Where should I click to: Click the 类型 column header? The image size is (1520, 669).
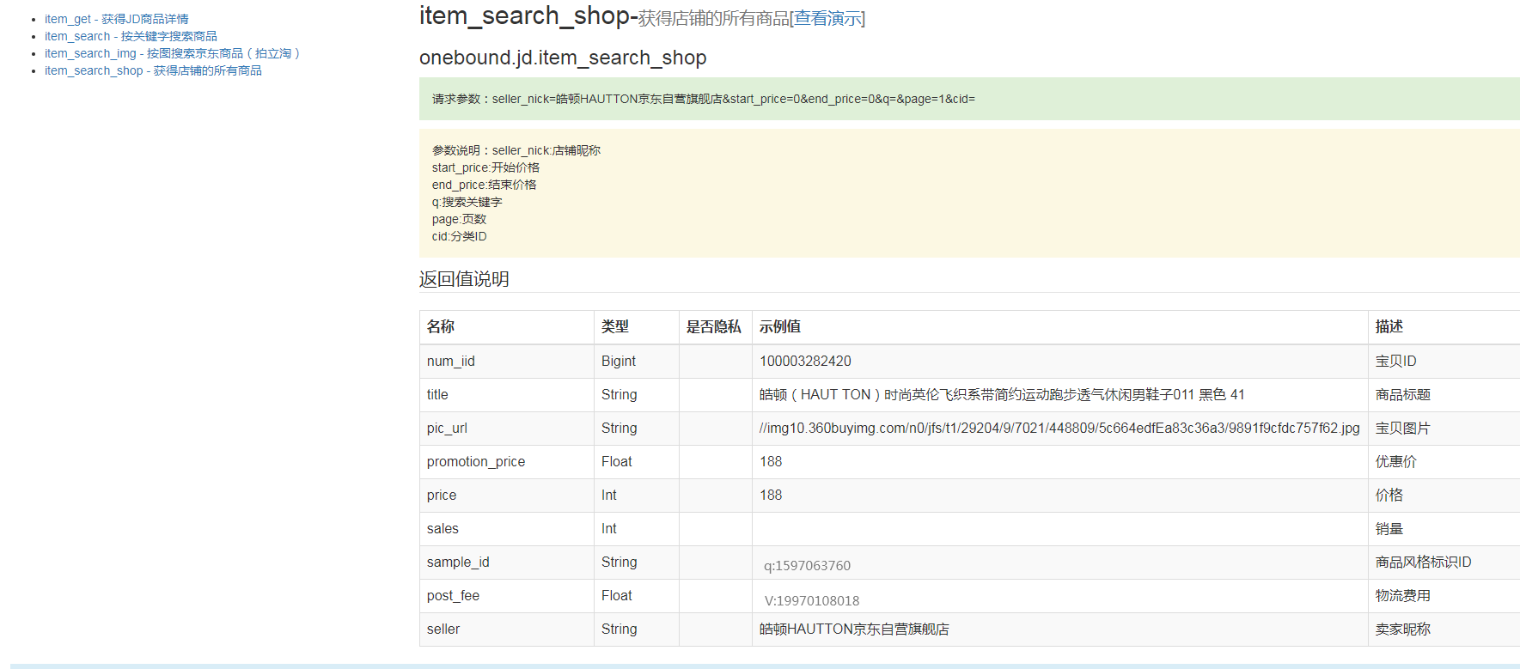pyautogui.click(x=615, y=326)
